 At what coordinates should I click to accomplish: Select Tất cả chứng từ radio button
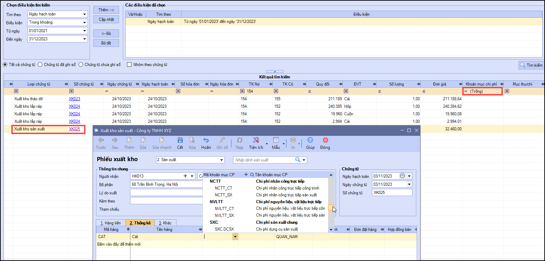coord(5,65)
